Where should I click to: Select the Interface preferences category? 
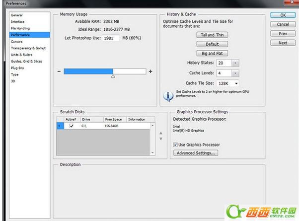point(30,22)
